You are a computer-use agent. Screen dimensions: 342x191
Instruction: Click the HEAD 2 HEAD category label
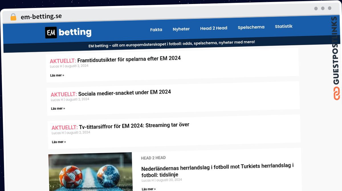click(x=153, y=158)
